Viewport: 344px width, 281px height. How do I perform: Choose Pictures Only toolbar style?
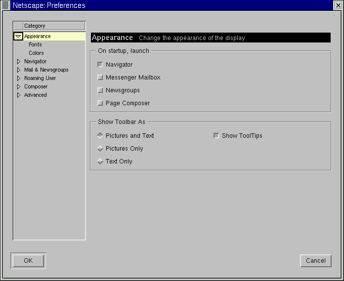pos(100,149)
